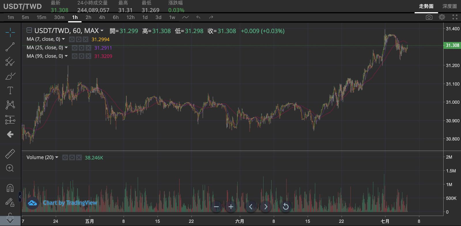
Task: Open the 走勢圖 chart tab
Action: [x=426, y=6]
